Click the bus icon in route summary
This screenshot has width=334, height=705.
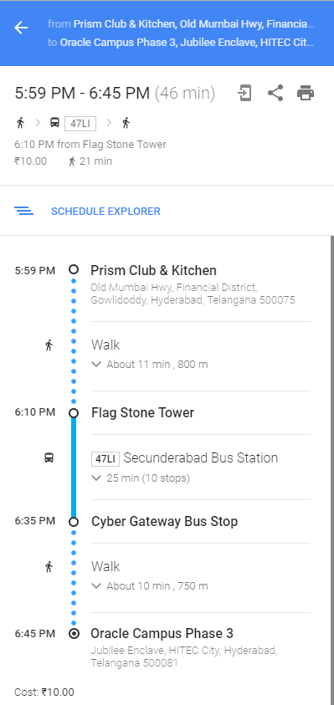coord(54,122)
